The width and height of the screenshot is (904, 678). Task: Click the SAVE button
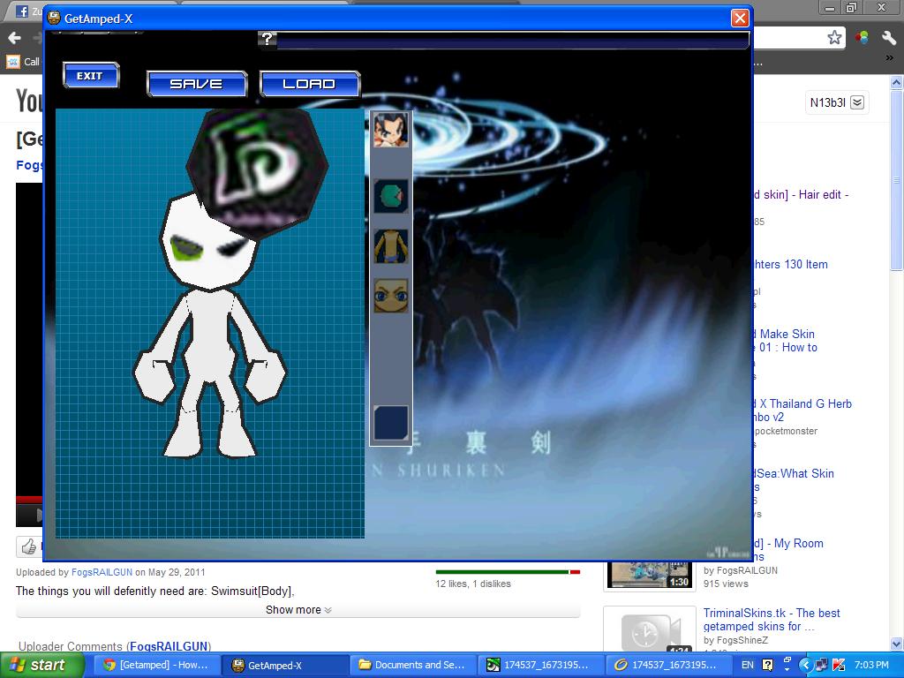[x=197, y=84]
